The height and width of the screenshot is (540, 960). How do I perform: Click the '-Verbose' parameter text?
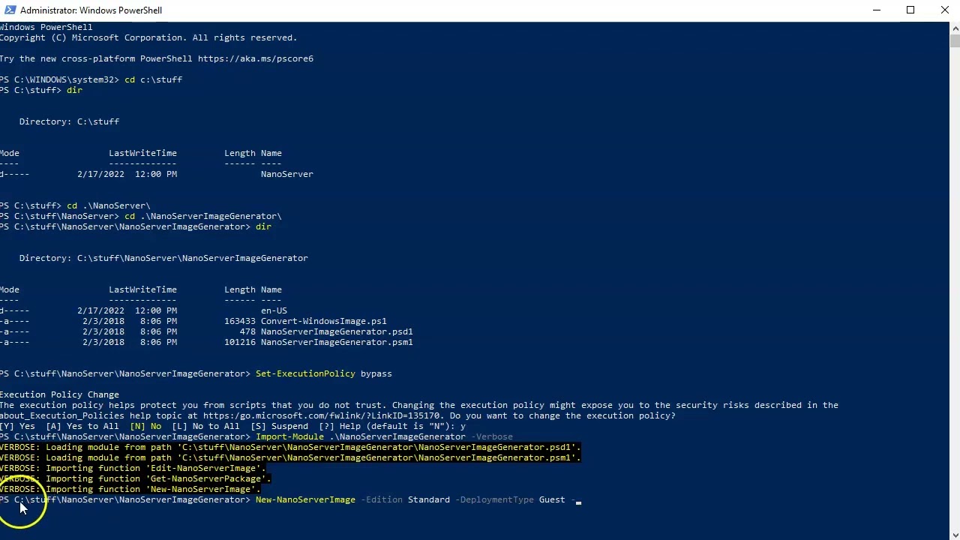[492, 436]
